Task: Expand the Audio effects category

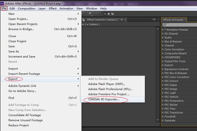Action: [x=163, y=38]
